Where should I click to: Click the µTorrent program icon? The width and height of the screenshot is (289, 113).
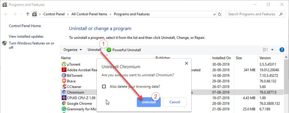(64, 64)
